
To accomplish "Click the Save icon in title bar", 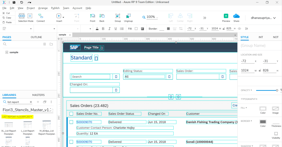I will (14, 2).
